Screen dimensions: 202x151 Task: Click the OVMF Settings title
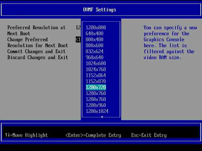tap(99, 10)
